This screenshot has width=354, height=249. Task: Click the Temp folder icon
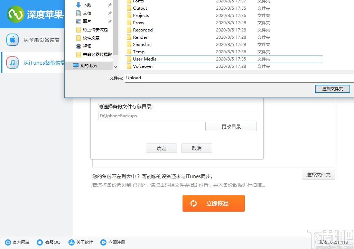[129, 52]
